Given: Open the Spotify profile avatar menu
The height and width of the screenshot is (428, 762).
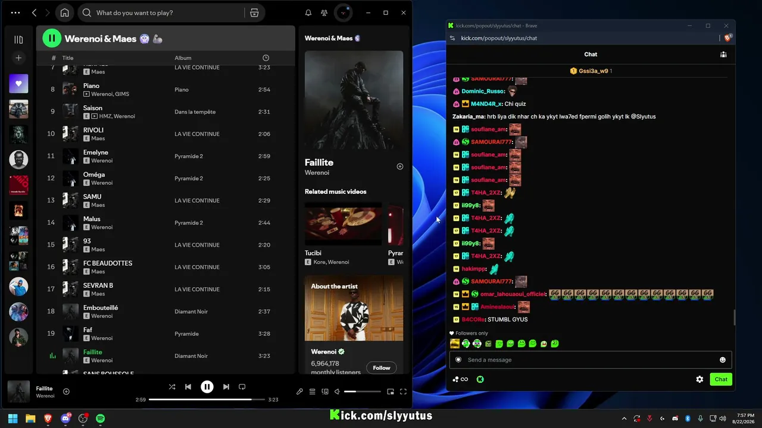Looking at the screenshot, I should coord(343,12).
